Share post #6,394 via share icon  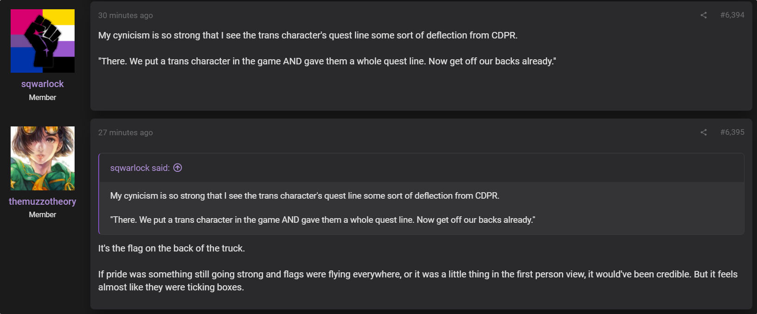click(703, 15)
